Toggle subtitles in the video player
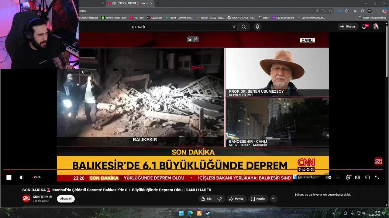This screenshot has height=218, width=389. (x=338, y=177)
